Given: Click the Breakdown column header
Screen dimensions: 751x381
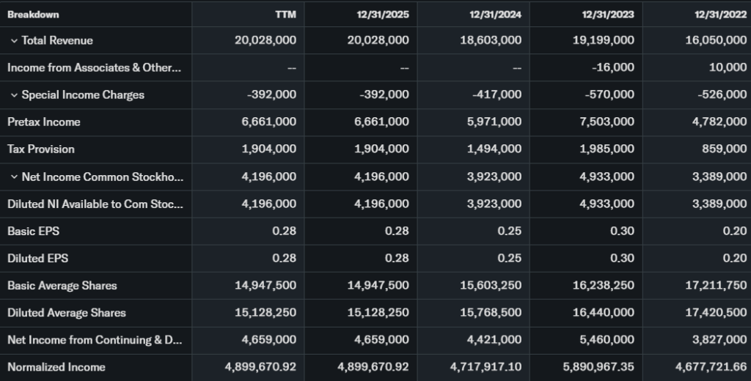Looking at the screenshot, I should tap(33, 14).
